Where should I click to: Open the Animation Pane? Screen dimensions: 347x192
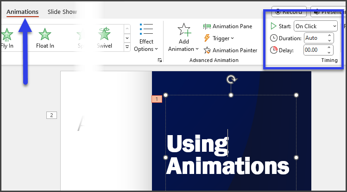coord(228,26)
